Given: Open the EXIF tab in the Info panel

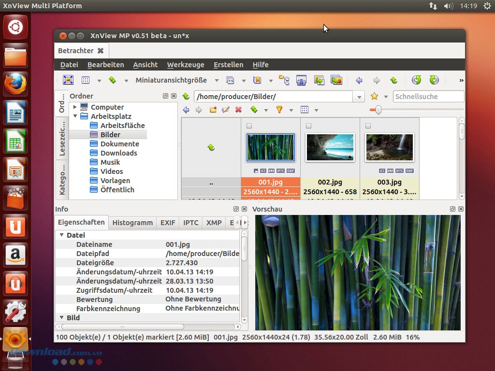Looking at the screenshot, I should coord(168,223).
